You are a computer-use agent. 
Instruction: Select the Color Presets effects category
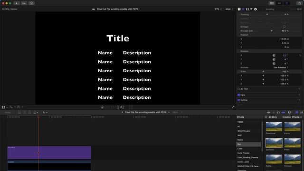[243, 153]
